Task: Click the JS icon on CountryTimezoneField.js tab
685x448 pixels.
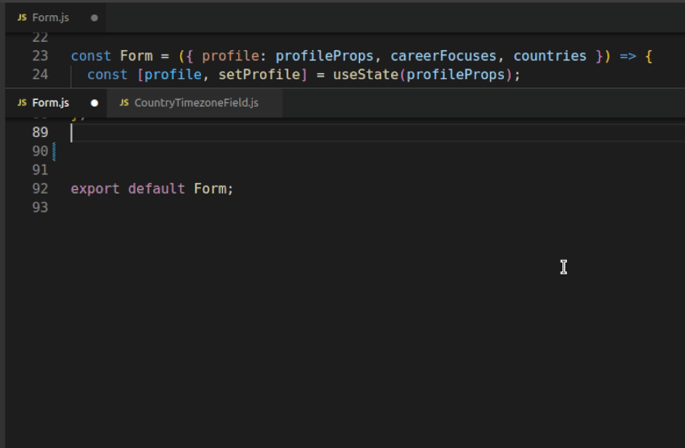Action: click(x=124, y=102)
